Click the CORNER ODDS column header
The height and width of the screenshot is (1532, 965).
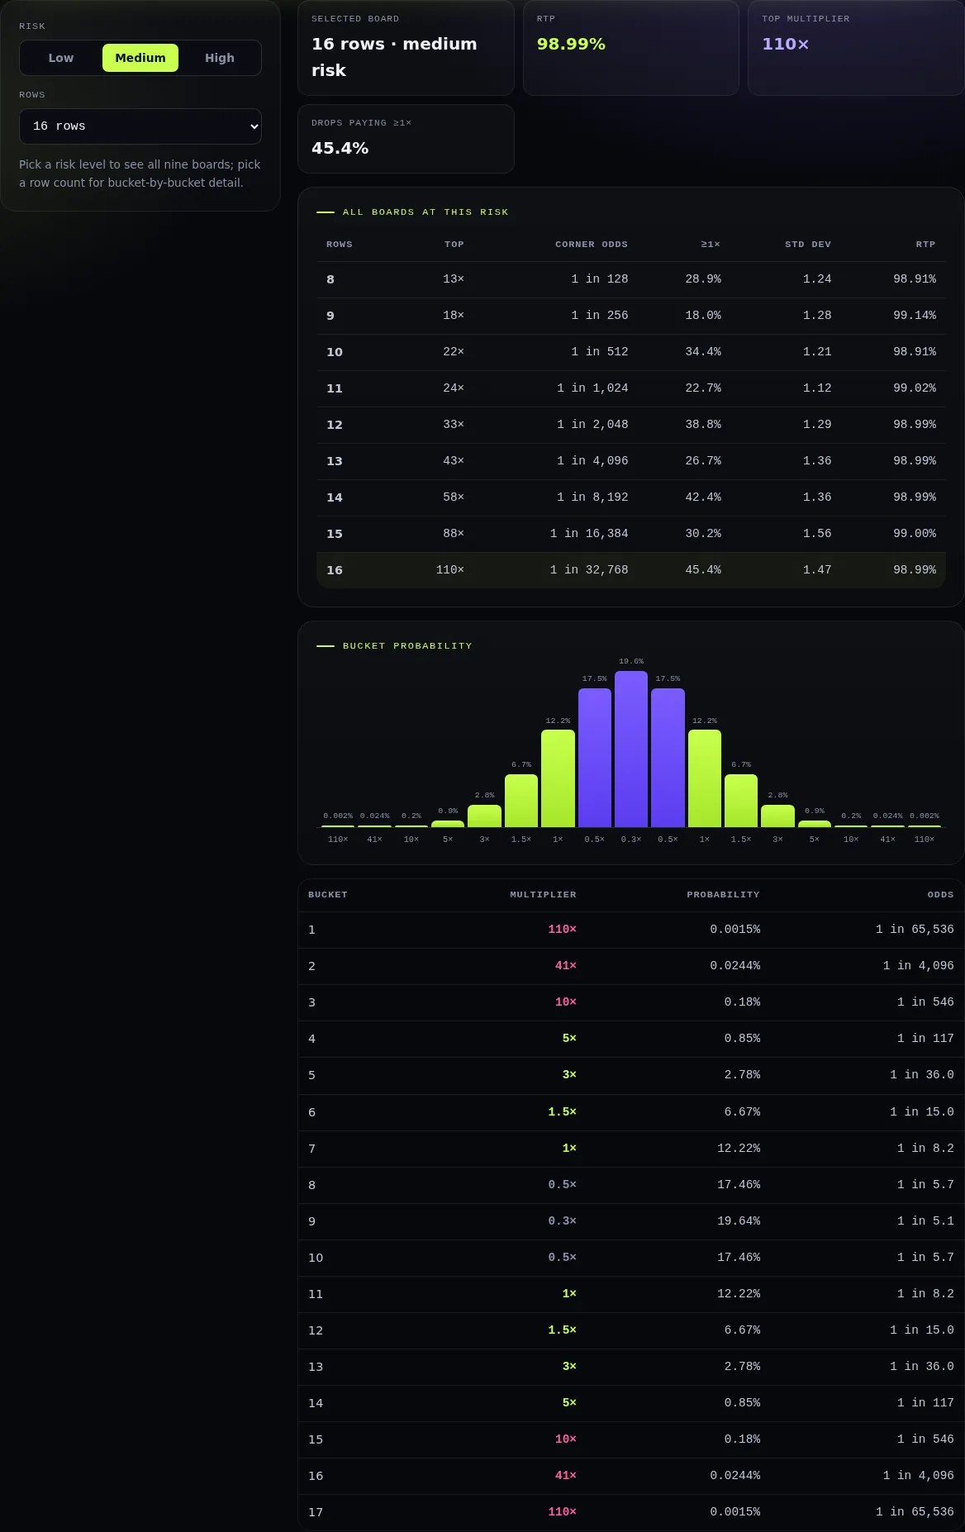click(x=592, y=245)
